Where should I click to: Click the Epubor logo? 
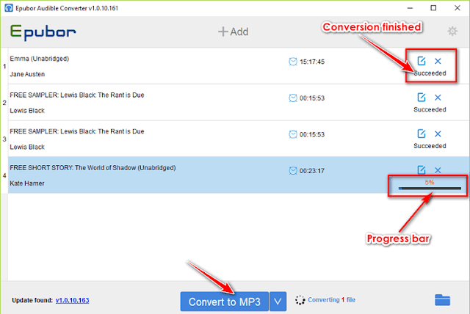[x=43, y=32]
